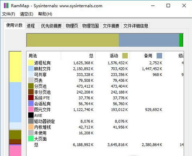
Task: Select the 分页池 row label
Action: click(40, 86)
